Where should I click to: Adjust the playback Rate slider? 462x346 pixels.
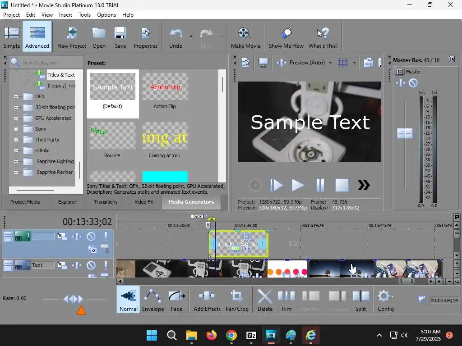tap(73, 299)
